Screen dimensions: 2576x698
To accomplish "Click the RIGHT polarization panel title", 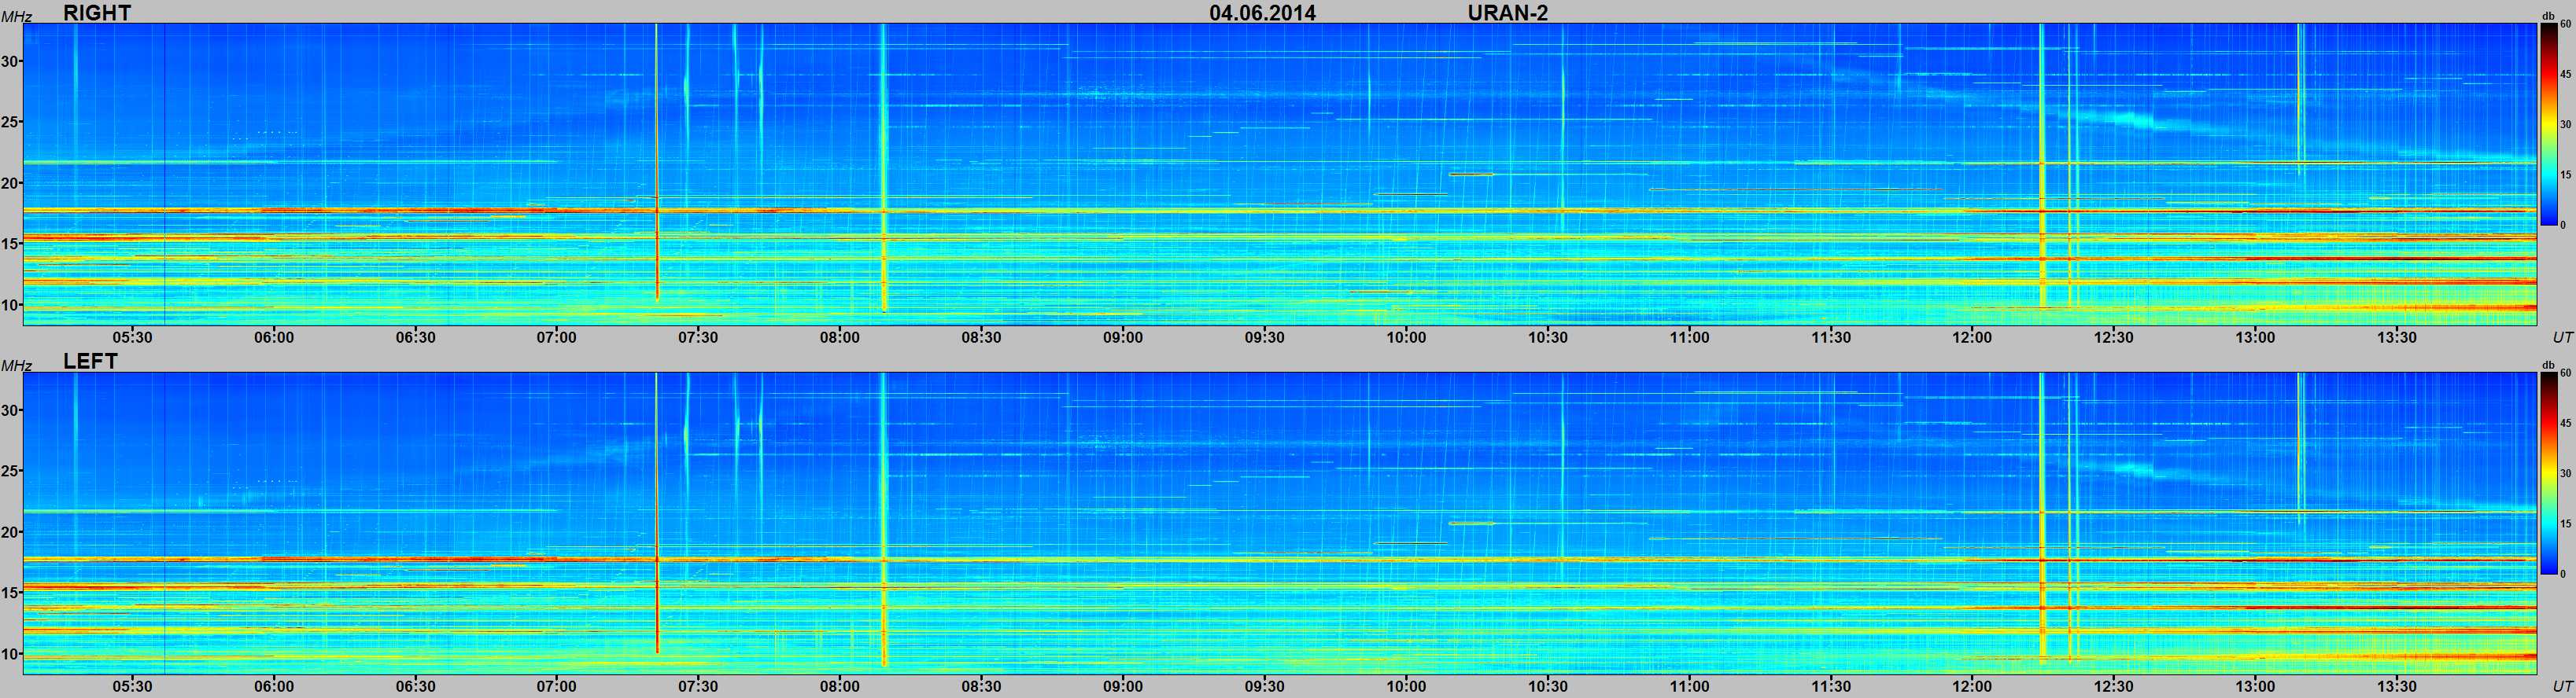I will point(97,12).
